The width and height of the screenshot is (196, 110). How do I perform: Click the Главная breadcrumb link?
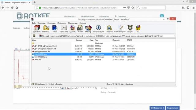17,28
